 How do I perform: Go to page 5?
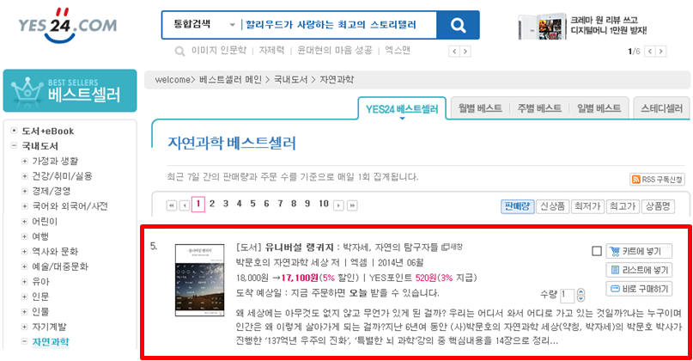click(x=252, y=204)
